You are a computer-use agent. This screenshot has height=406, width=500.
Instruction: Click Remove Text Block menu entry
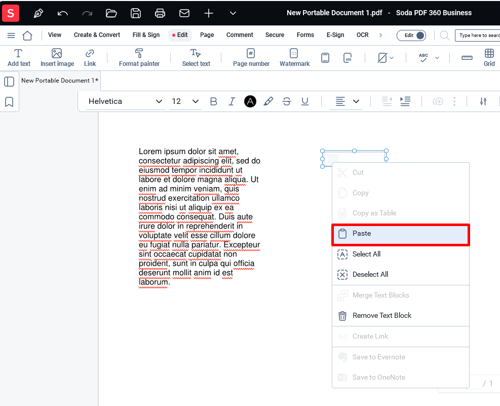401,316
